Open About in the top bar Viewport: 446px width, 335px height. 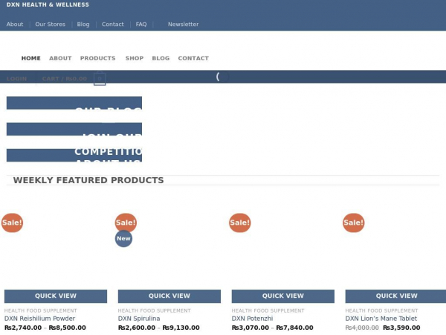pos(15,25)
